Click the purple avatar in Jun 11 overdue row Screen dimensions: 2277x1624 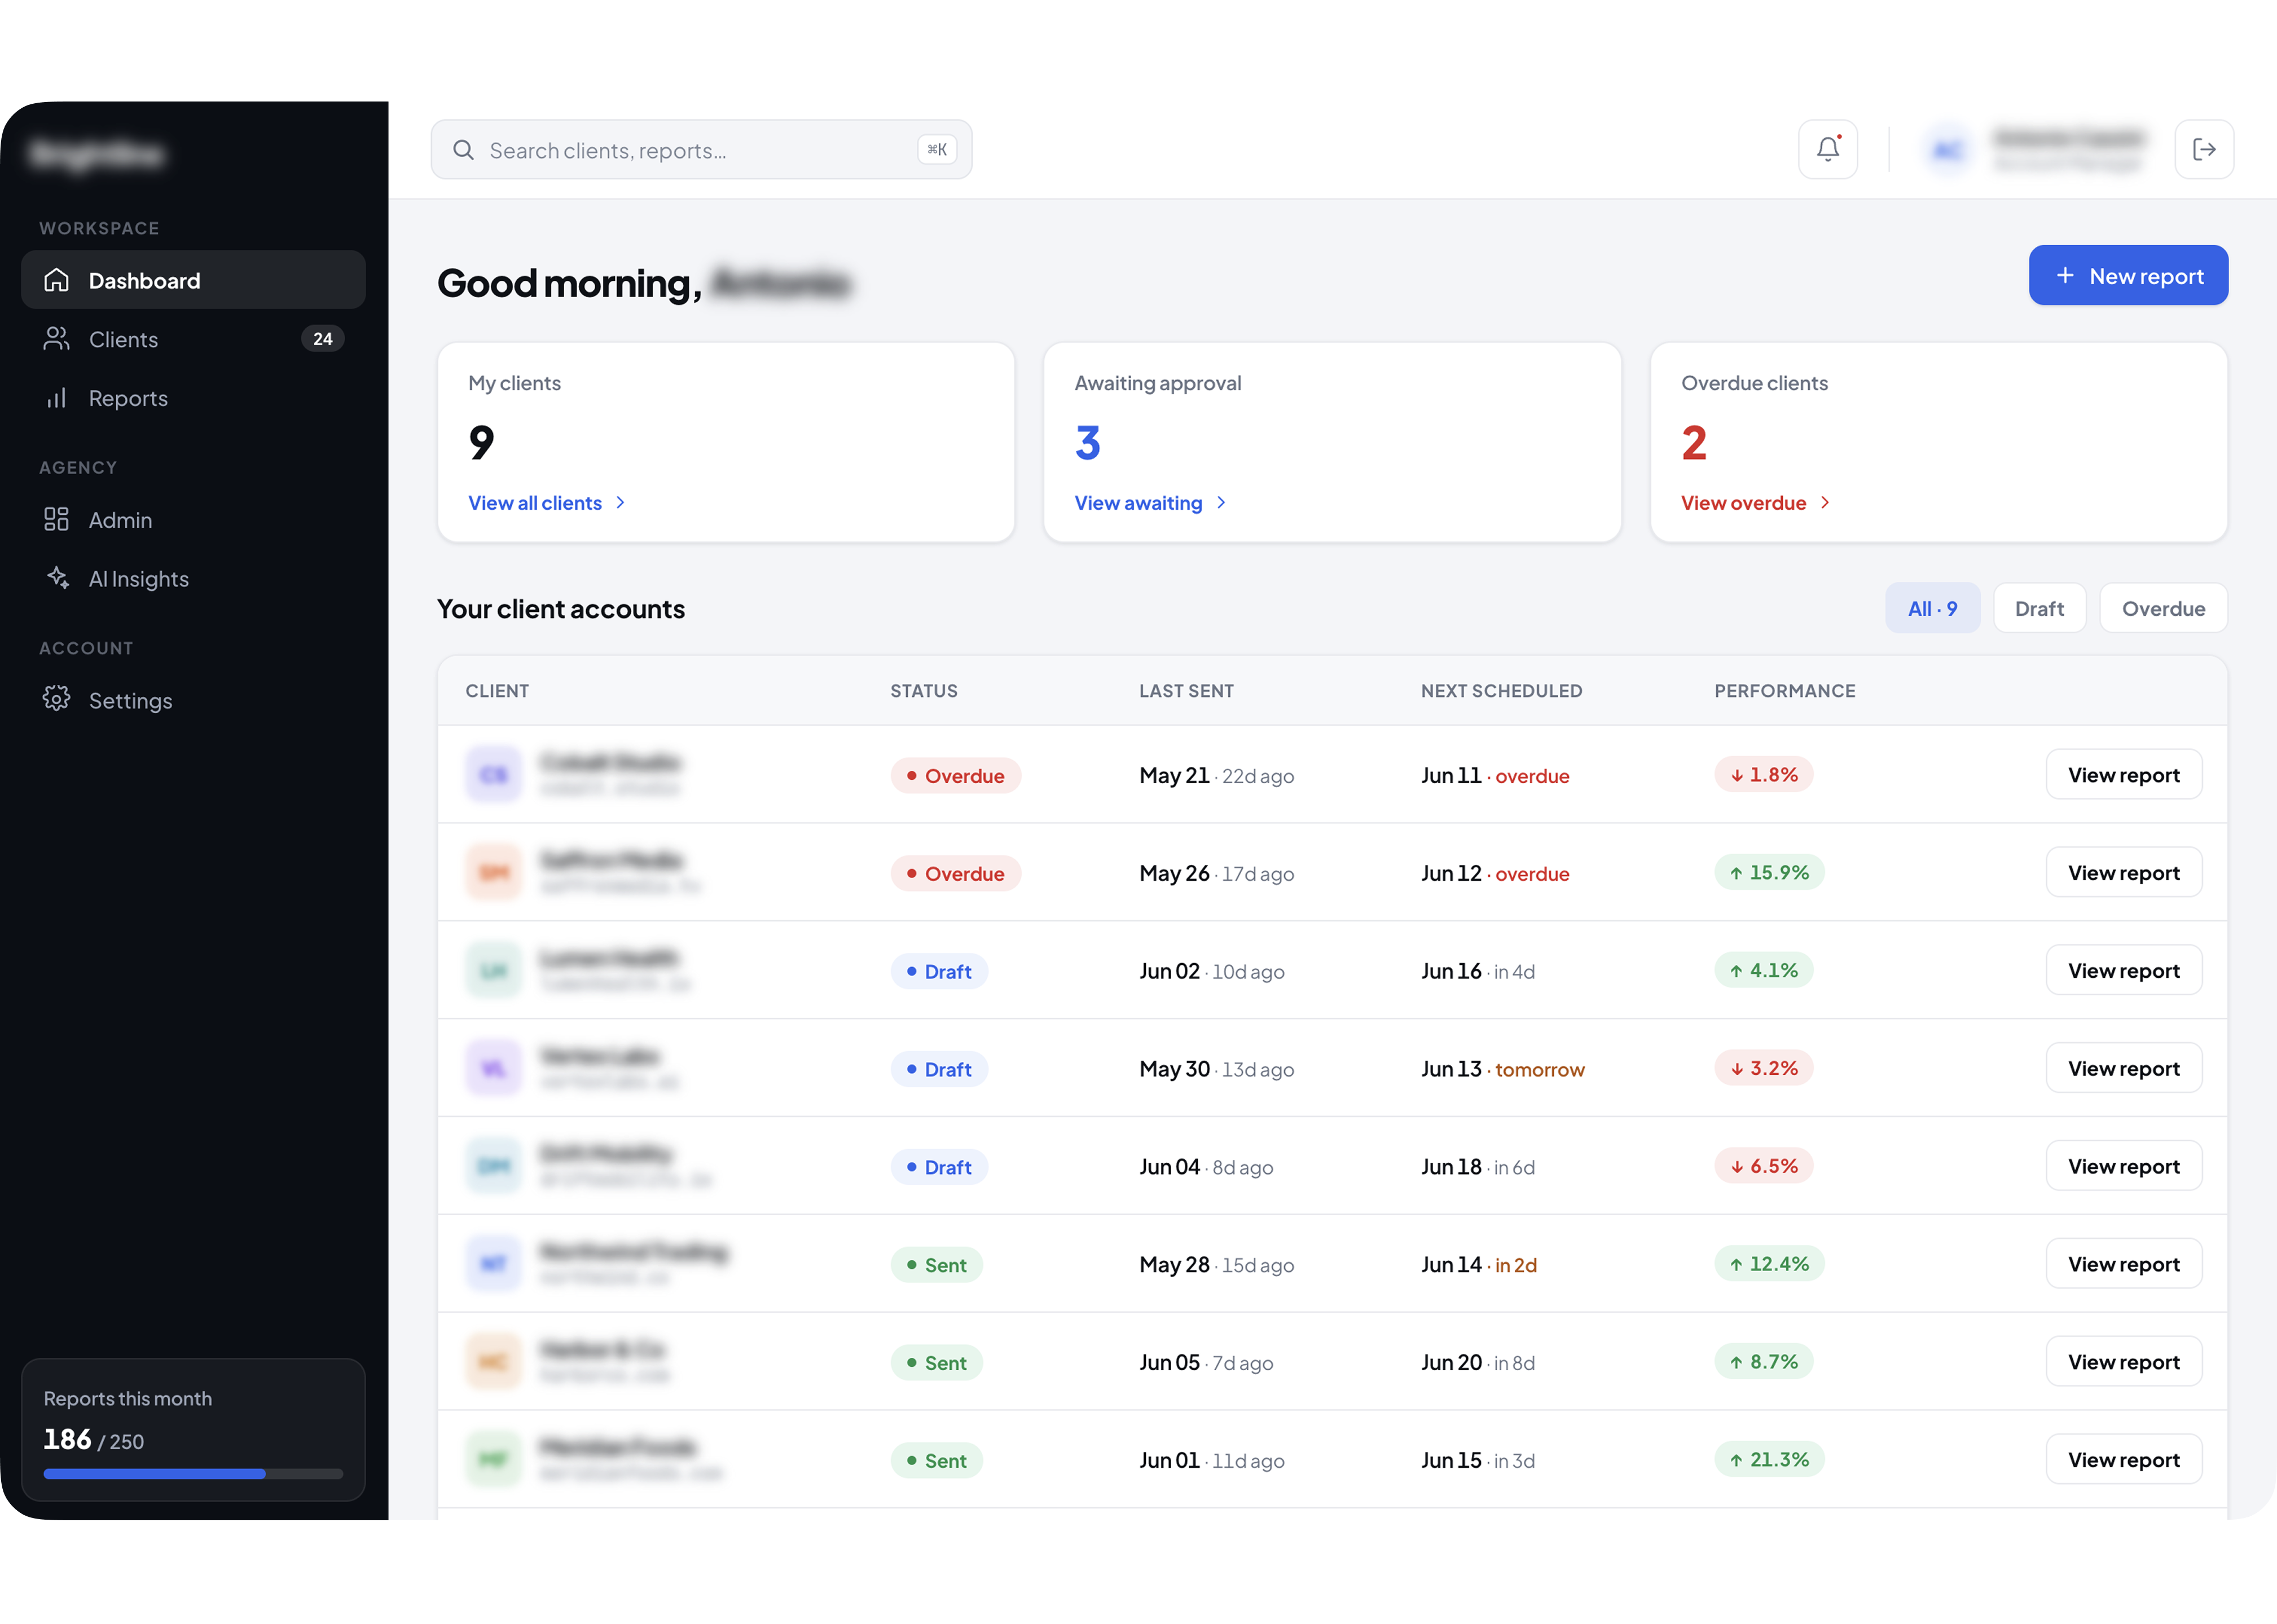[493, 775]
